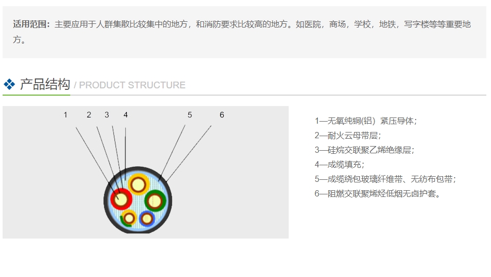Click callout number 2 above the diagram
Screen dimensions: 491x277
(89, 115)
